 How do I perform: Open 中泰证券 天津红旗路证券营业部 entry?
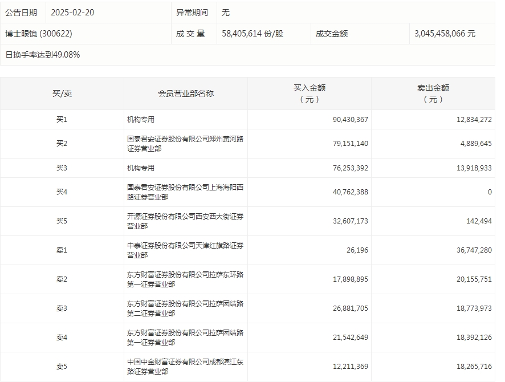[185, 250]
